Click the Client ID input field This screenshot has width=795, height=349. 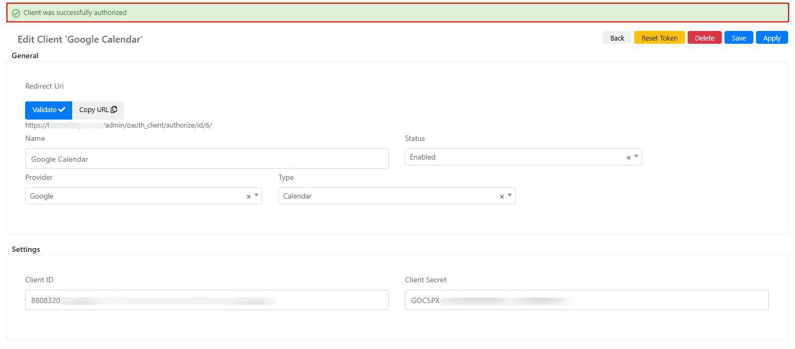(207, 300)
